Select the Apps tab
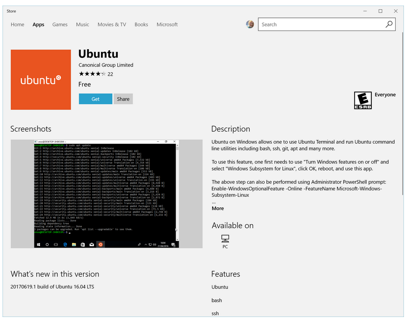Viewport: 408px width, 318px height. [x=38, y=24]
